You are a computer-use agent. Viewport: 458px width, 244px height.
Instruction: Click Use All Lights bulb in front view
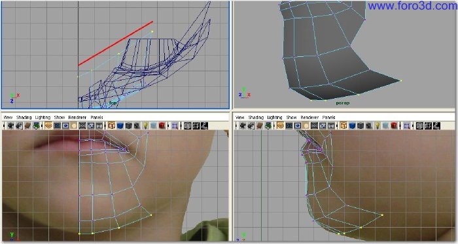point(145,126)
